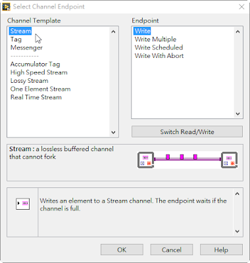Select the Tag channel template
This screenshot has width=250, height=263.
tap(16, 39)
